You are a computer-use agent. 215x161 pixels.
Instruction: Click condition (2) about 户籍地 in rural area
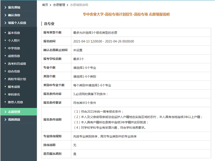point(138,117)
